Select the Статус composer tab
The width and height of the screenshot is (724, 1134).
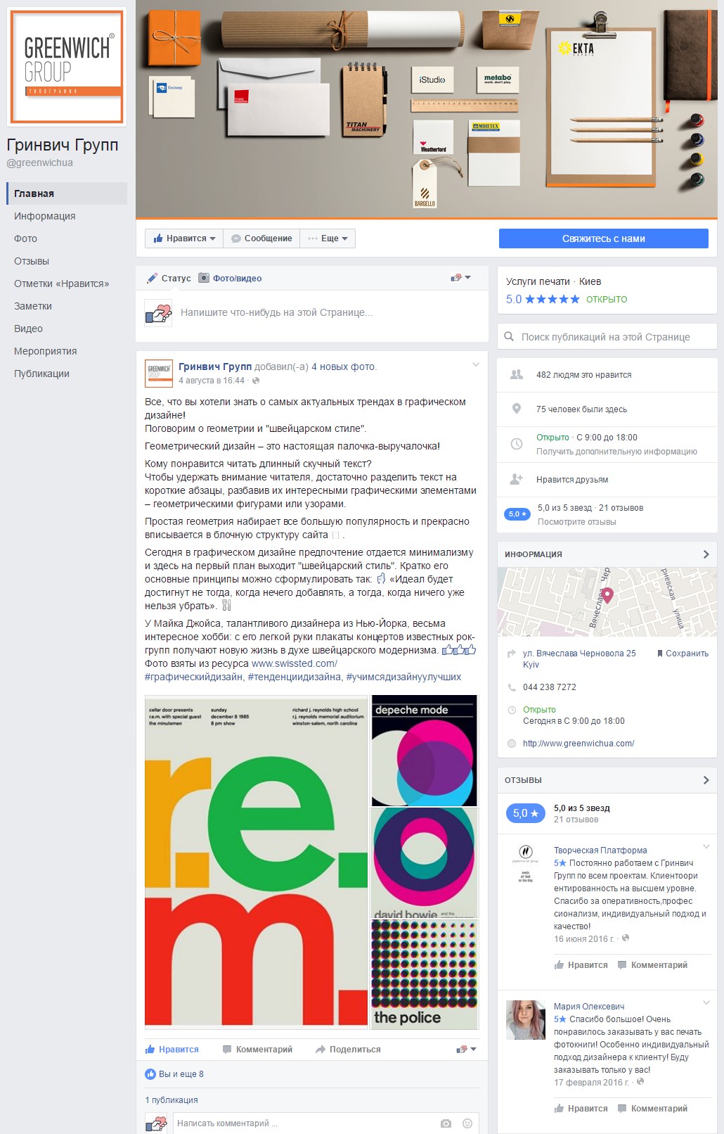pos(169,278)
